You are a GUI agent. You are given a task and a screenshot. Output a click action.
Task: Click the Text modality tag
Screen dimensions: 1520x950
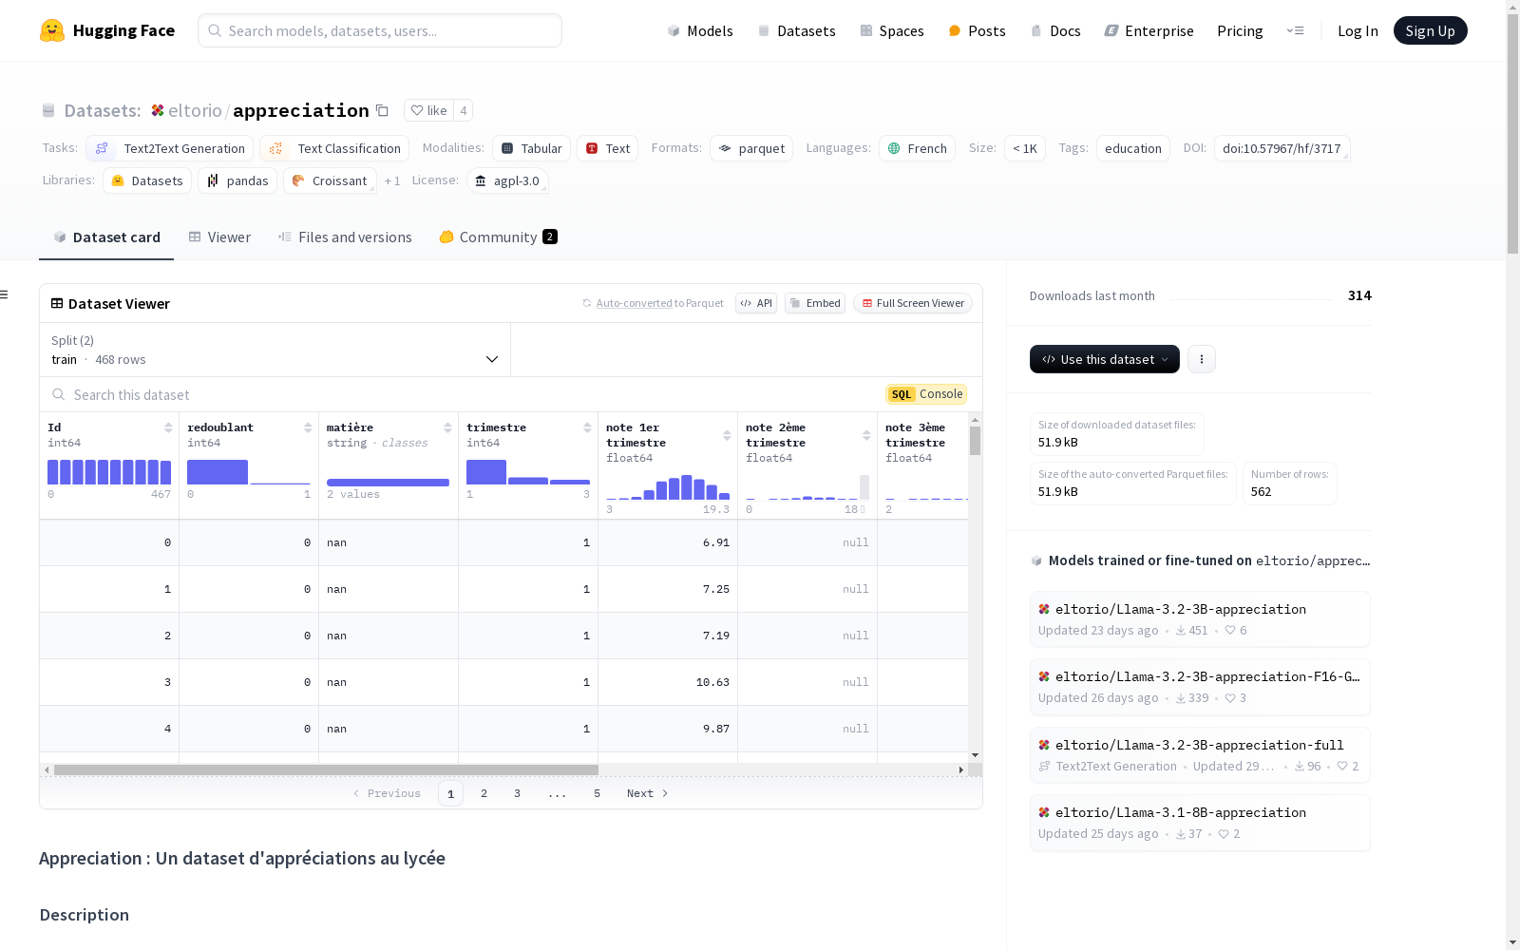click(607, 148)
